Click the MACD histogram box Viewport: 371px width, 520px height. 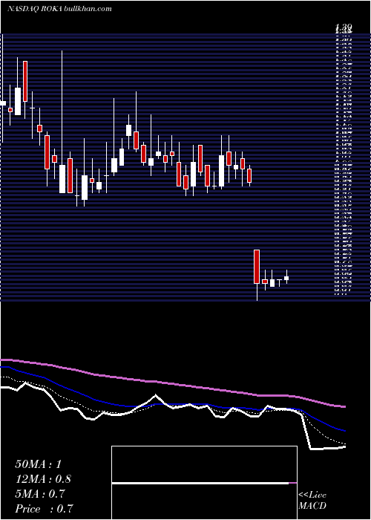pos(204,483)
